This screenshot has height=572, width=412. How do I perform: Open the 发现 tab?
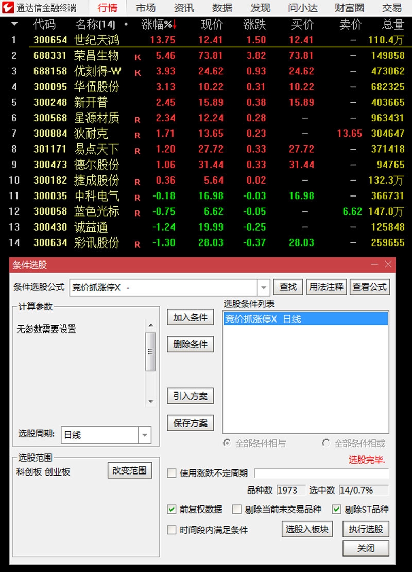261,8
